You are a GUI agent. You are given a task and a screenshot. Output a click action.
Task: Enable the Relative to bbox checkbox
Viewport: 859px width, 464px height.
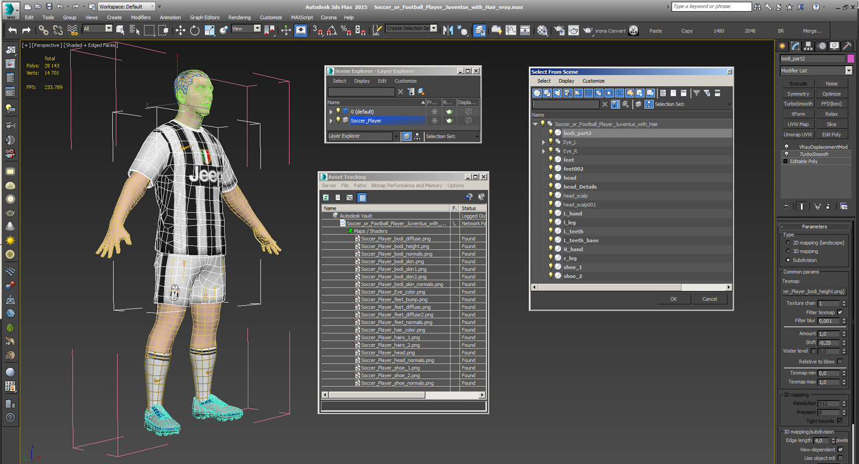pyautogui.click(x=840, y=361)
